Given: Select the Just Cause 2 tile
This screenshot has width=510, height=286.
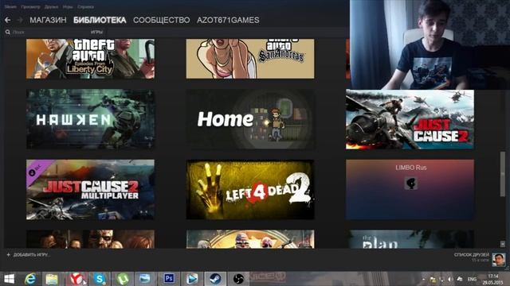Looking at the screenshot, I should point(410,119).
